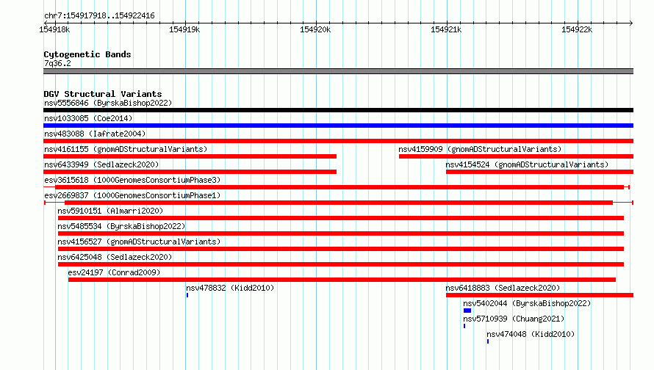Click the 154920k ruler position
654x370 pixels.
(x=315, y=29)
